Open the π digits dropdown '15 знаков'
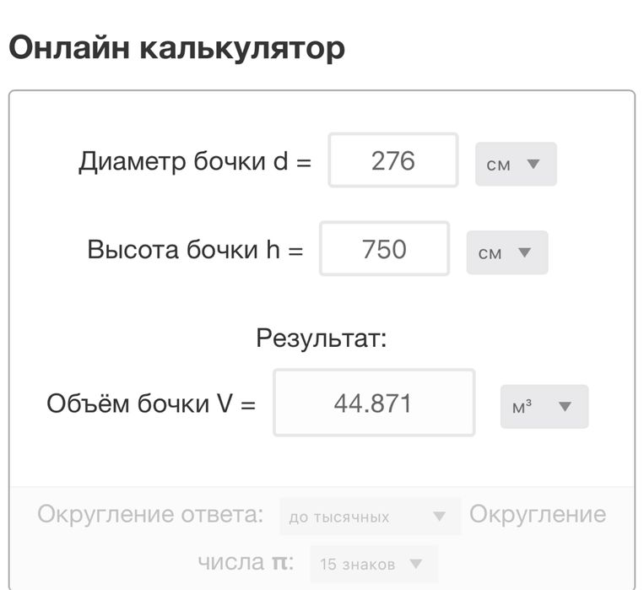Screen dimensions: 644x590 (373, 564)
